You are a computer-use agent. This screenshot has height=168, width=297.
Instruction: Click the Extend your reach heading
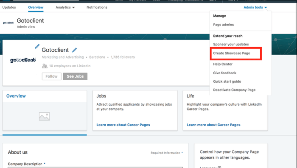tap(228, 36)
